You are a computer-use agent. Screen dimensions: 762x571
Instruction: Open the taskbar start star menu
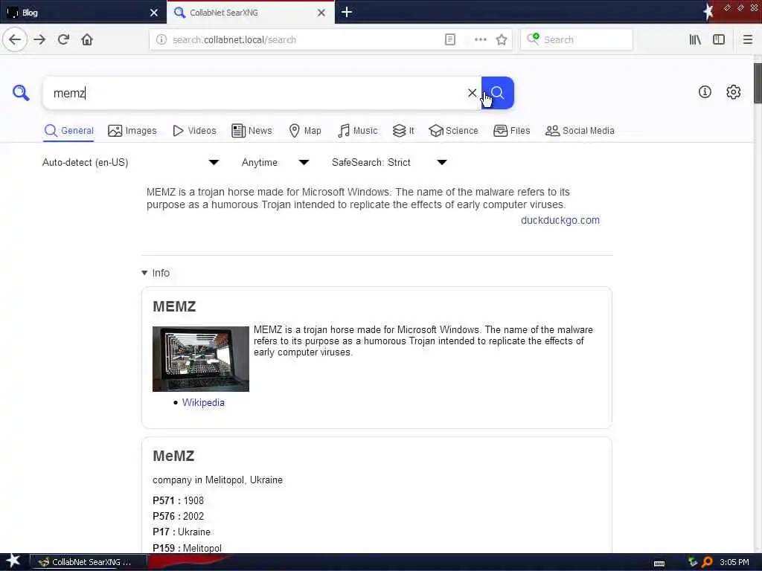(x=13, y=561)
